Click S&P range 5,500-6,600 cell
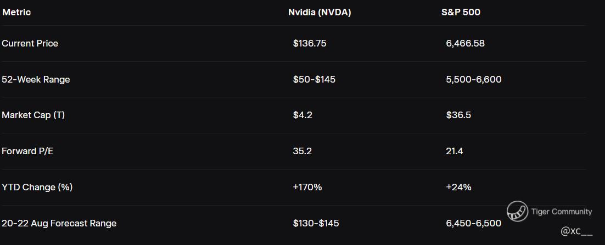This screenshot has width=605, height=245. (473, 79)
